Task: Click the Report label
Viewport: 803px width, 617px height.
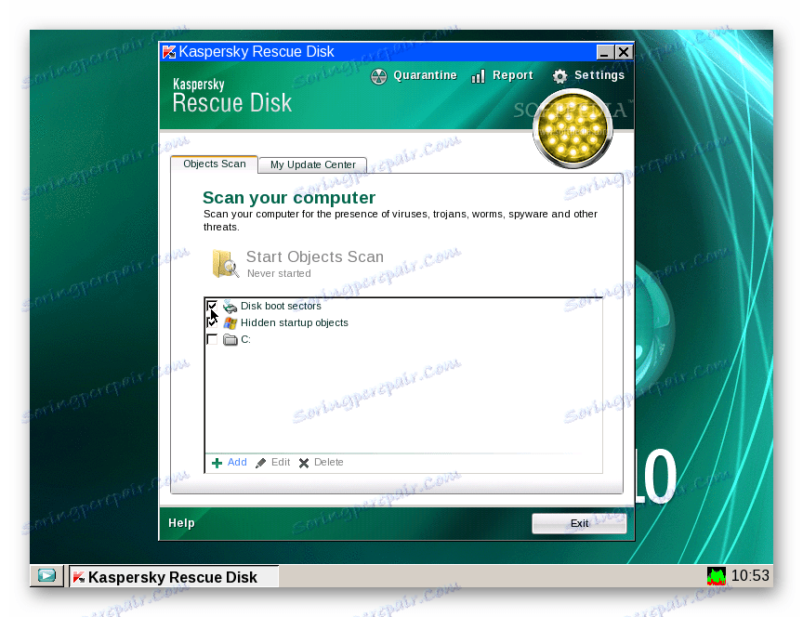Action: [x=513, y=75]
